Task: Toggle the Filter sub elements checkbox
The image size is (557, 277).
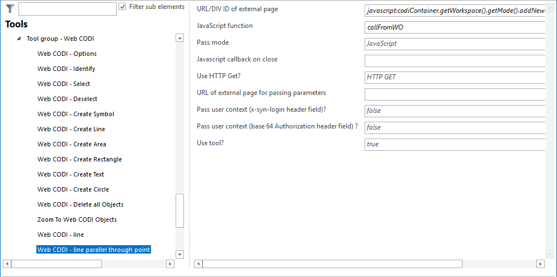Action: [x=122, y=7]
